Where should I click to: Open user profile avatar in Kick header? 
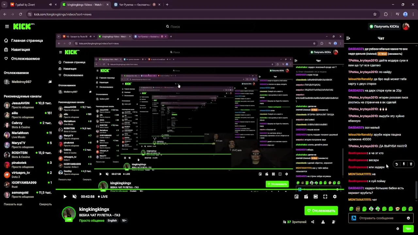click(406, 26)
